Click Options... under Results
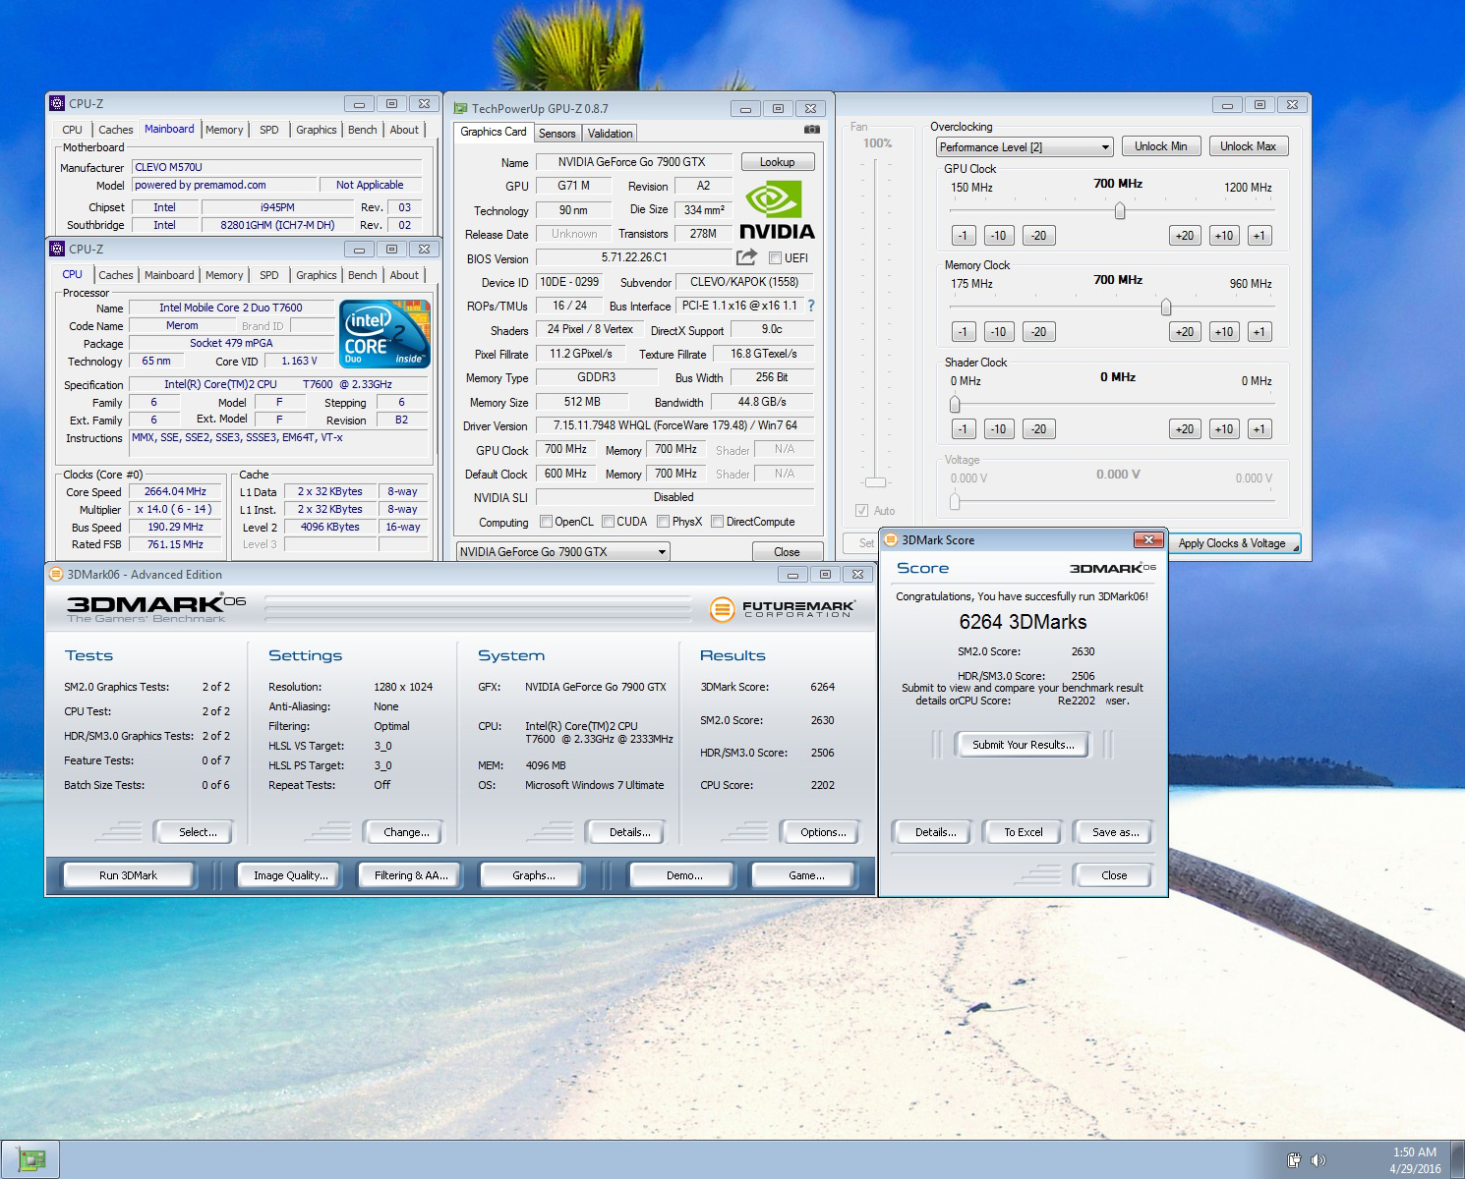Image resolution: width=1465 pixels, height=1179 pixels. pyautogui.click(x=823, y=832)
